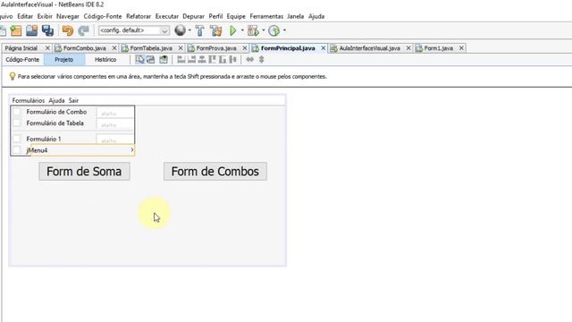Viewport: 572px width, 322px height.
Task: Click the Debug Project icon
Action: click(x=253, y=30)
